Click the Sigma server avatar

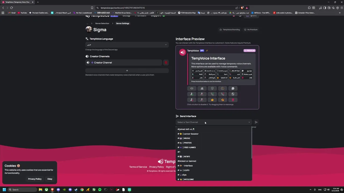[x=89, y=29]
